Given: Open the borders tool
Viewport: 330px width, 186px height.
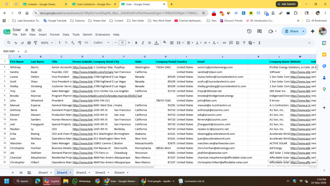Looking at the screenshot, I should pyautogui.click(x=172, y=43).
